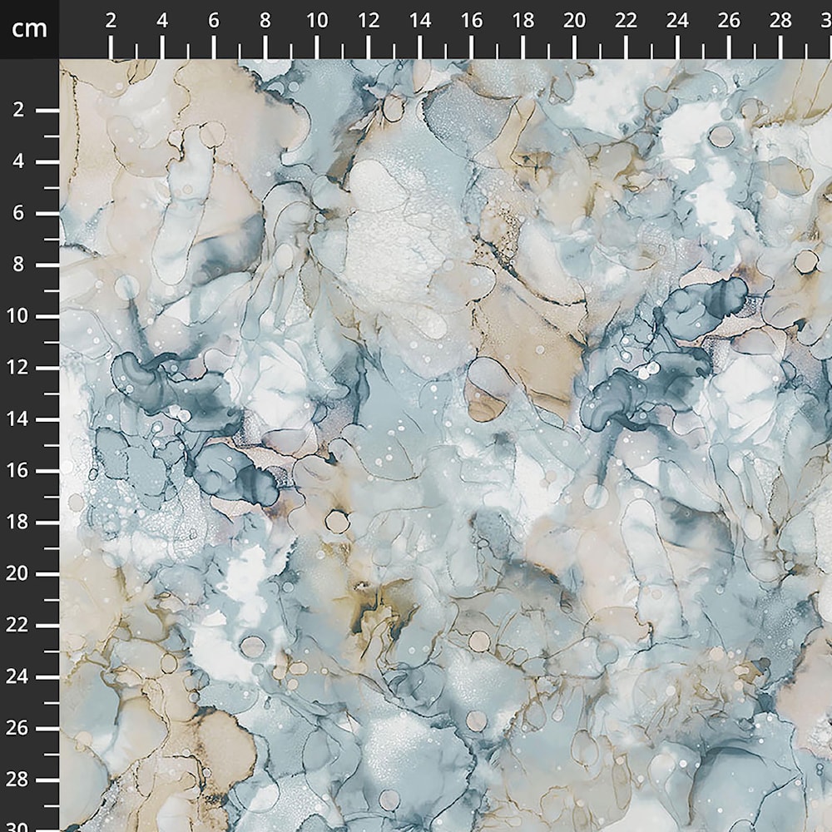This screenshot has width=832, height=832.
Task: Click the 18 mark on the left ruler
Action: (17, 522)
